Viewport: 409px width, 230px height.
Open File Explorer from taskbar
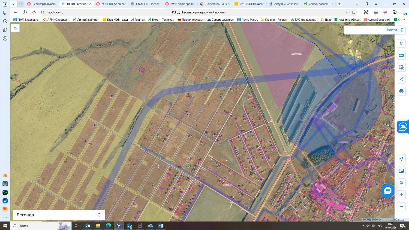tap(98, 226)
